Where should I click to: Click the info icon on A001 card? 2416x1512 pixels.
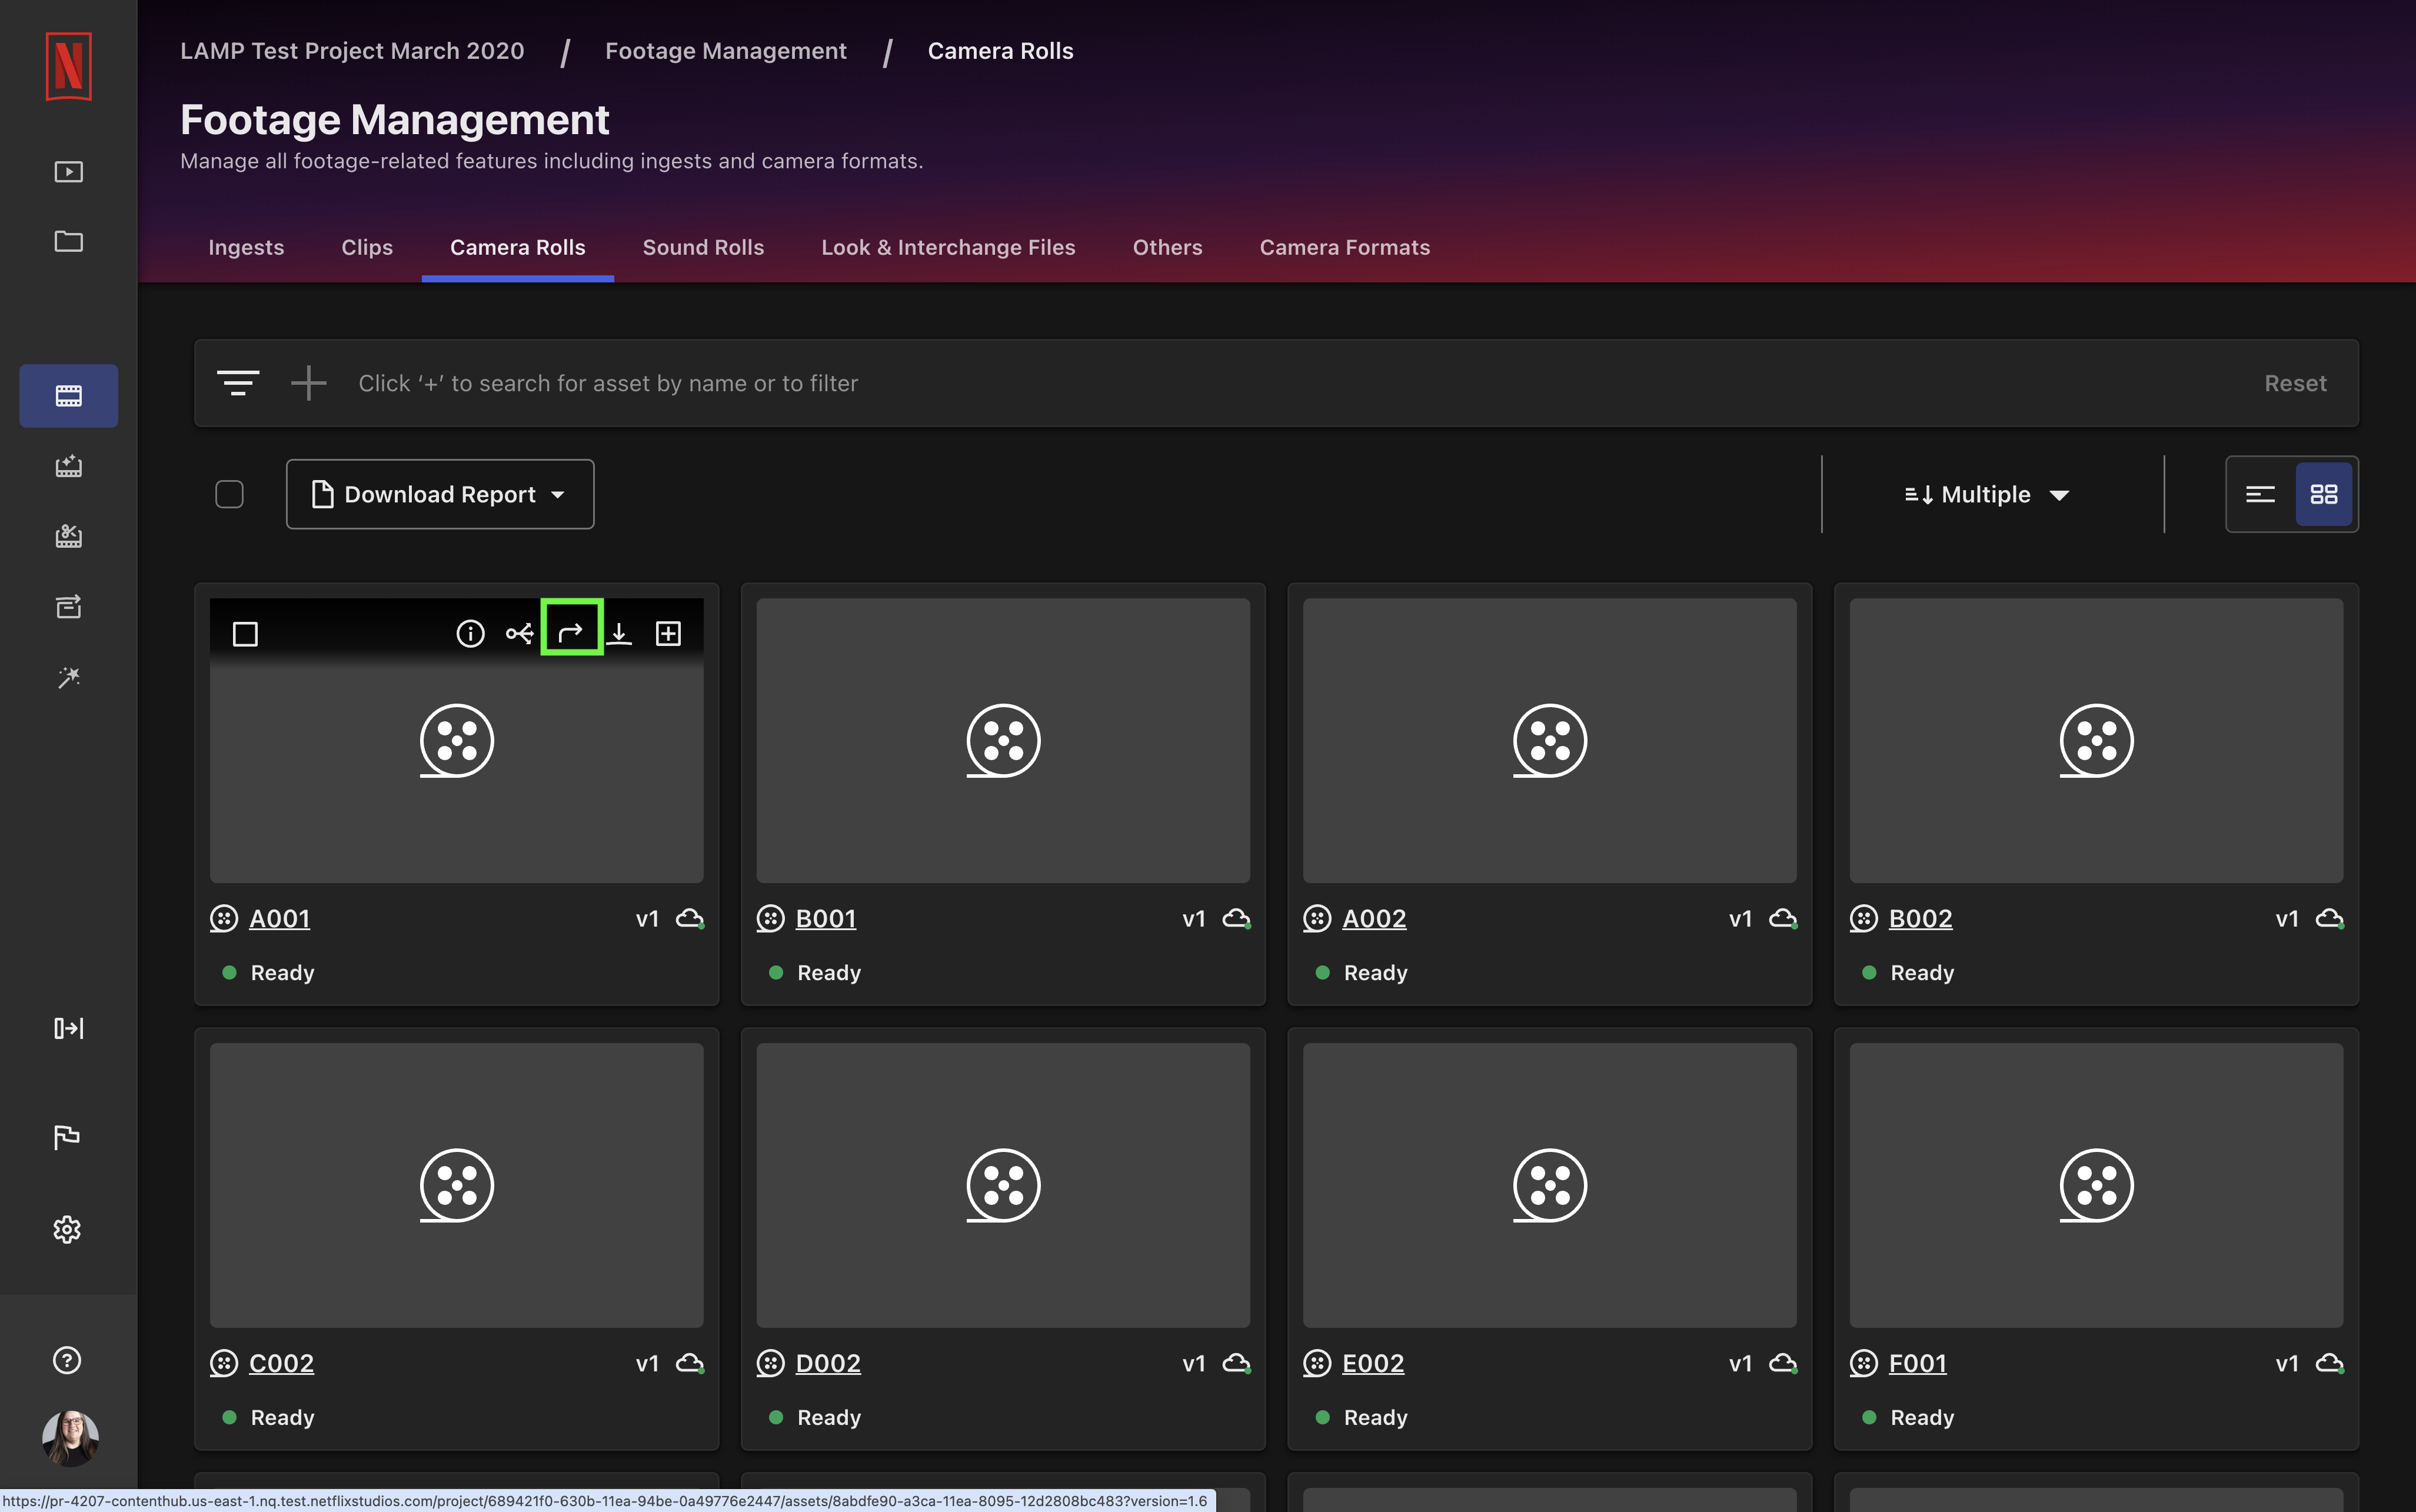(x=470, y=633)
